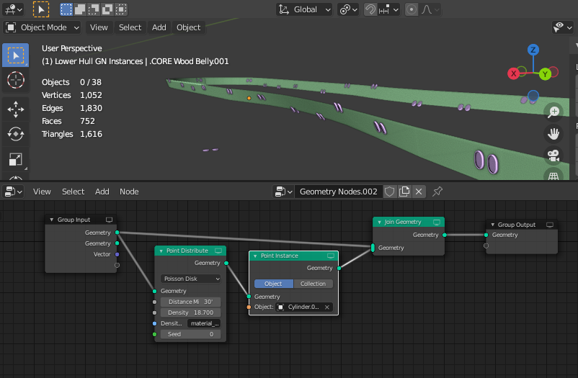This screenshot has height=378, width=578.
Task: Adjust the Distance Min 30' field
Action: click(190, 302)
